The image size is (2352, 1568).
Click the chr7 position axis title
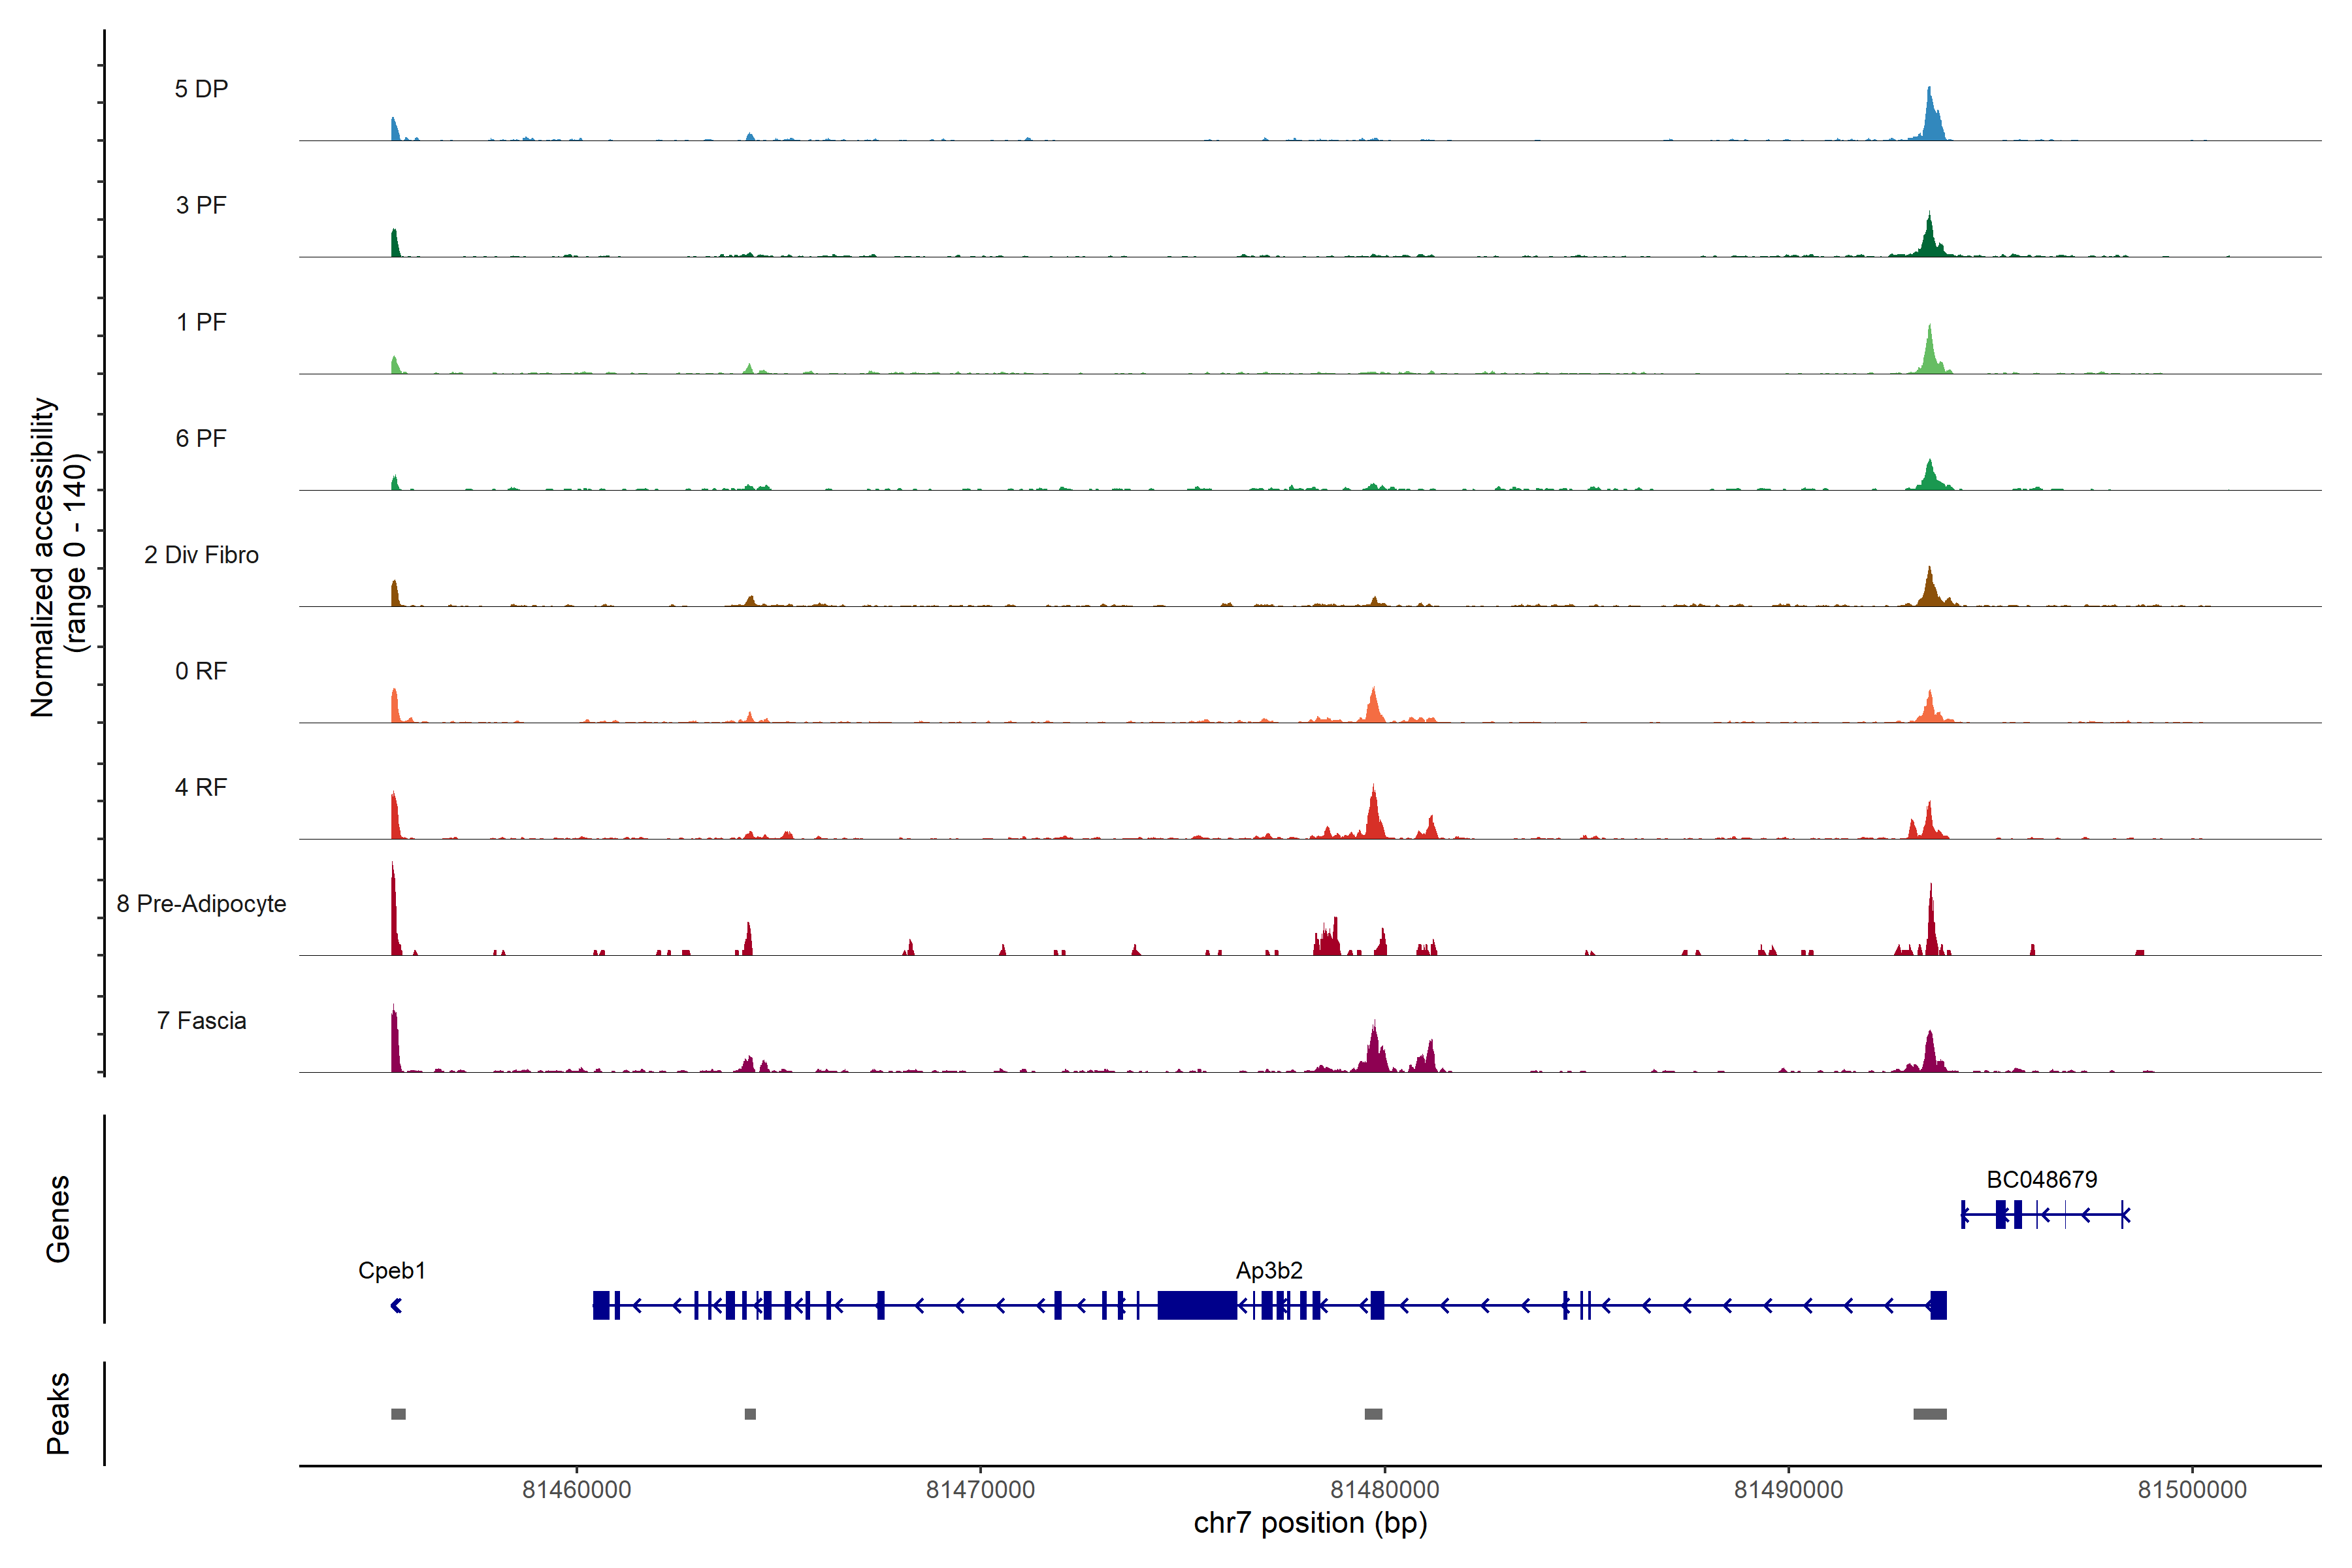pos(1310,1524)
